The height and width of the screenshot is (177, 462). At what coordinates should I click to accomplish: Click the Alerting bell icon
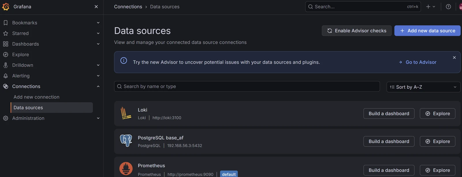point(5,76)
